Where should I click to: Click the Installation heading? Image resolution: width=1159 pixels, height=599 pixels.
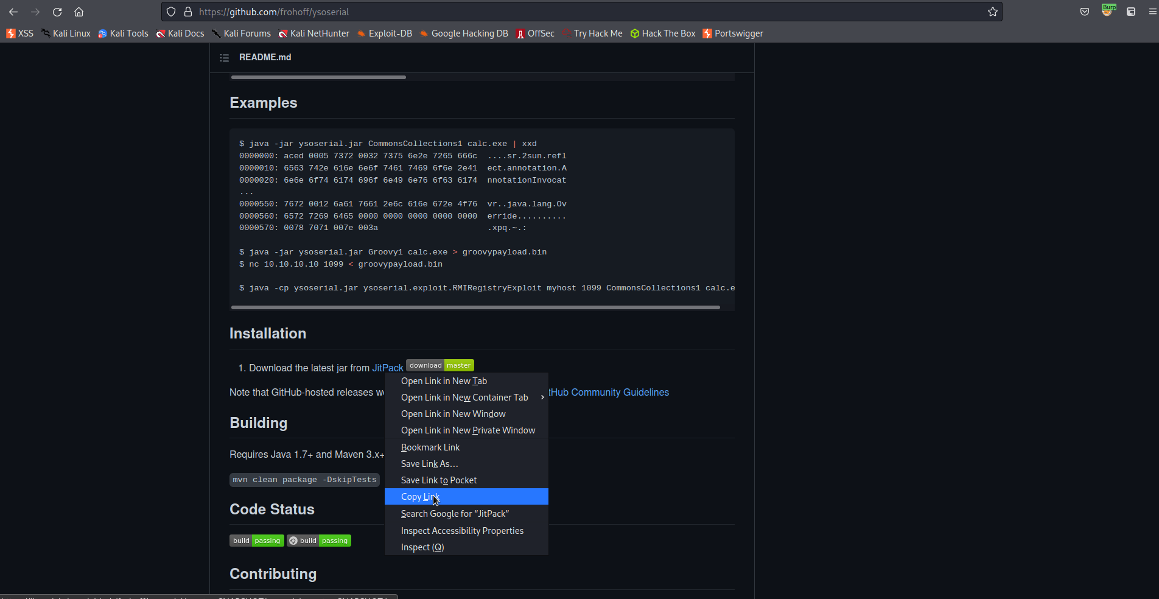(x=268, y=334)
